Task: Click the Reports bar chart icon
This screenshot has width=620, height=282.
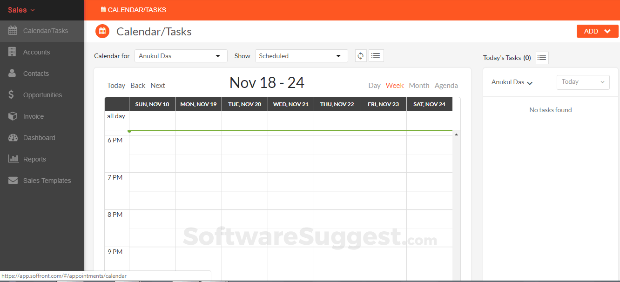Action: 13,159
